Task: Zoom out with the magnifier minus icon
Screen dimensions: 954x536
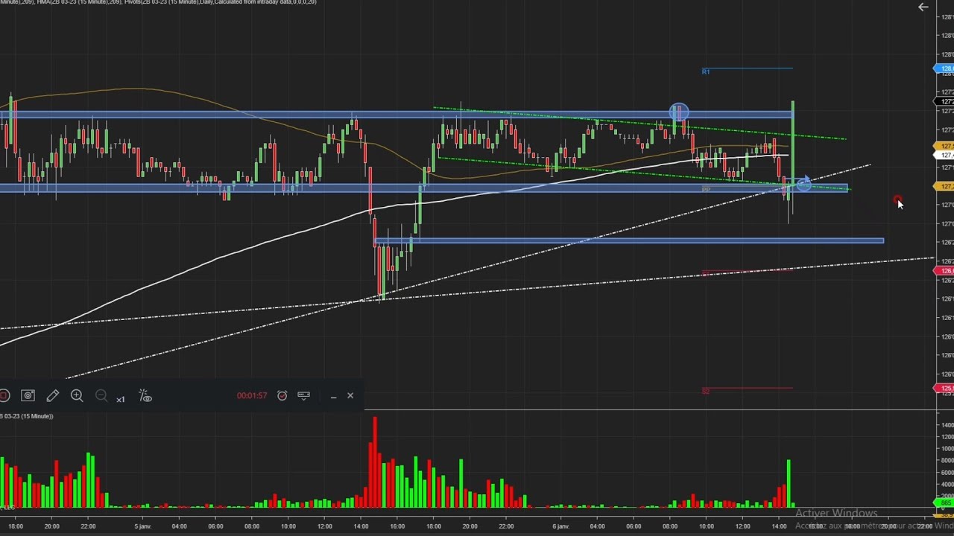Action: [101, 396]
